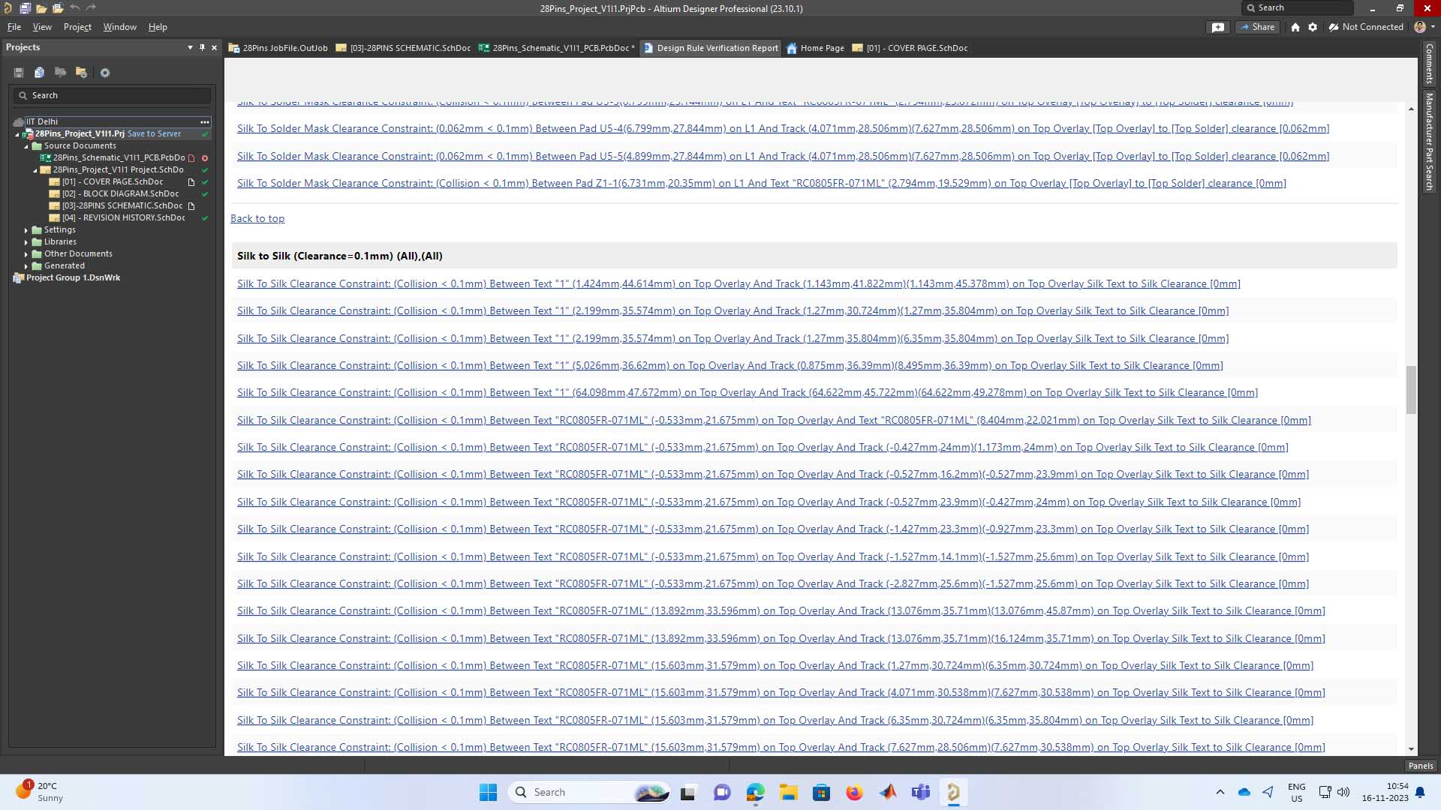This screenshot has width=1441, height=810.
Task: Click the Open Project folder icon in title bar
Action: (58, 8)
